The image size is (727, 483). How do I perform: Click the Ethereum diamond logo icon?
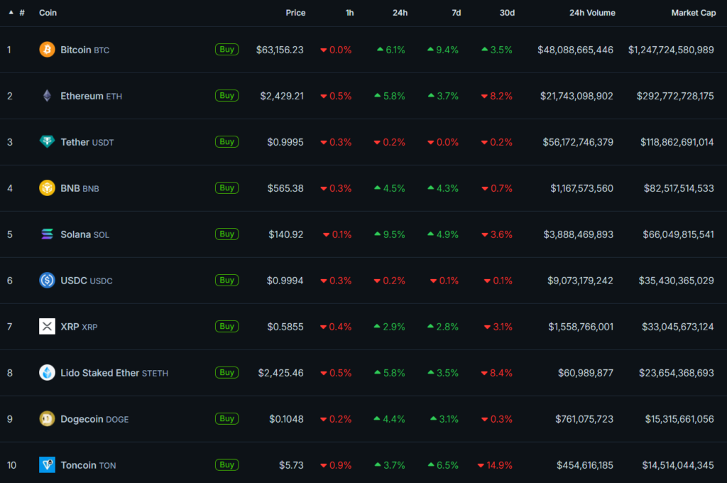click(47, 96)
